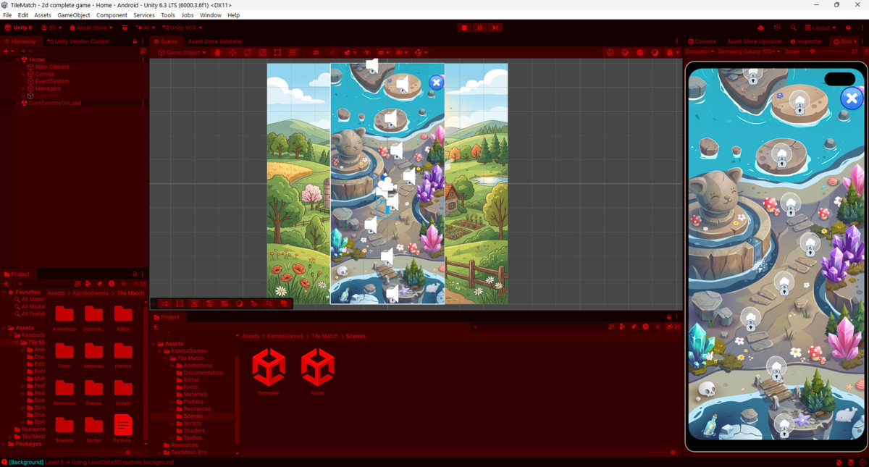Open the Gizmos dropdown
The height and width of the screenshot is (467, 869).
click(x=420, y=52)
